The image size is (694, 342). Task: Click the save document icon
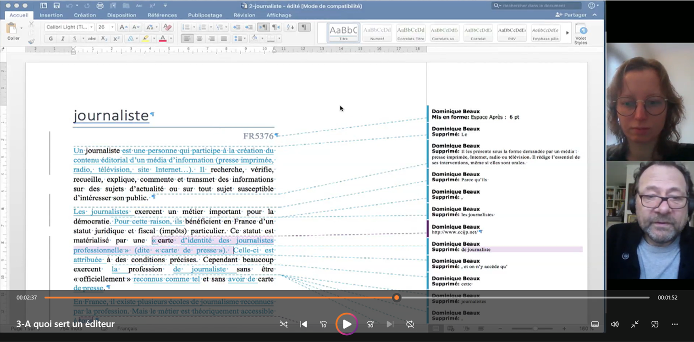pos(56,6)
